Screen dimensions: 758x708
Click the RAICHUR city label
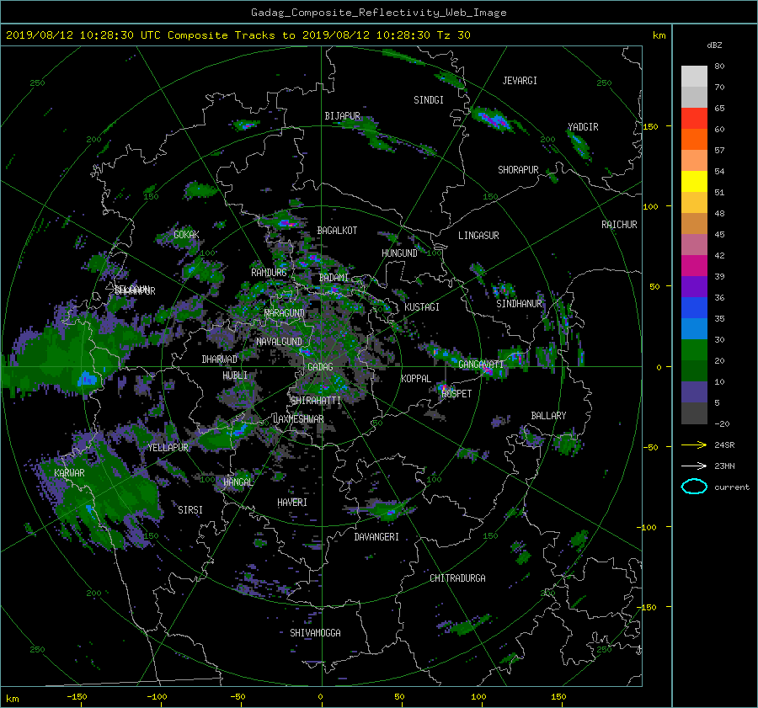[619, 225]
